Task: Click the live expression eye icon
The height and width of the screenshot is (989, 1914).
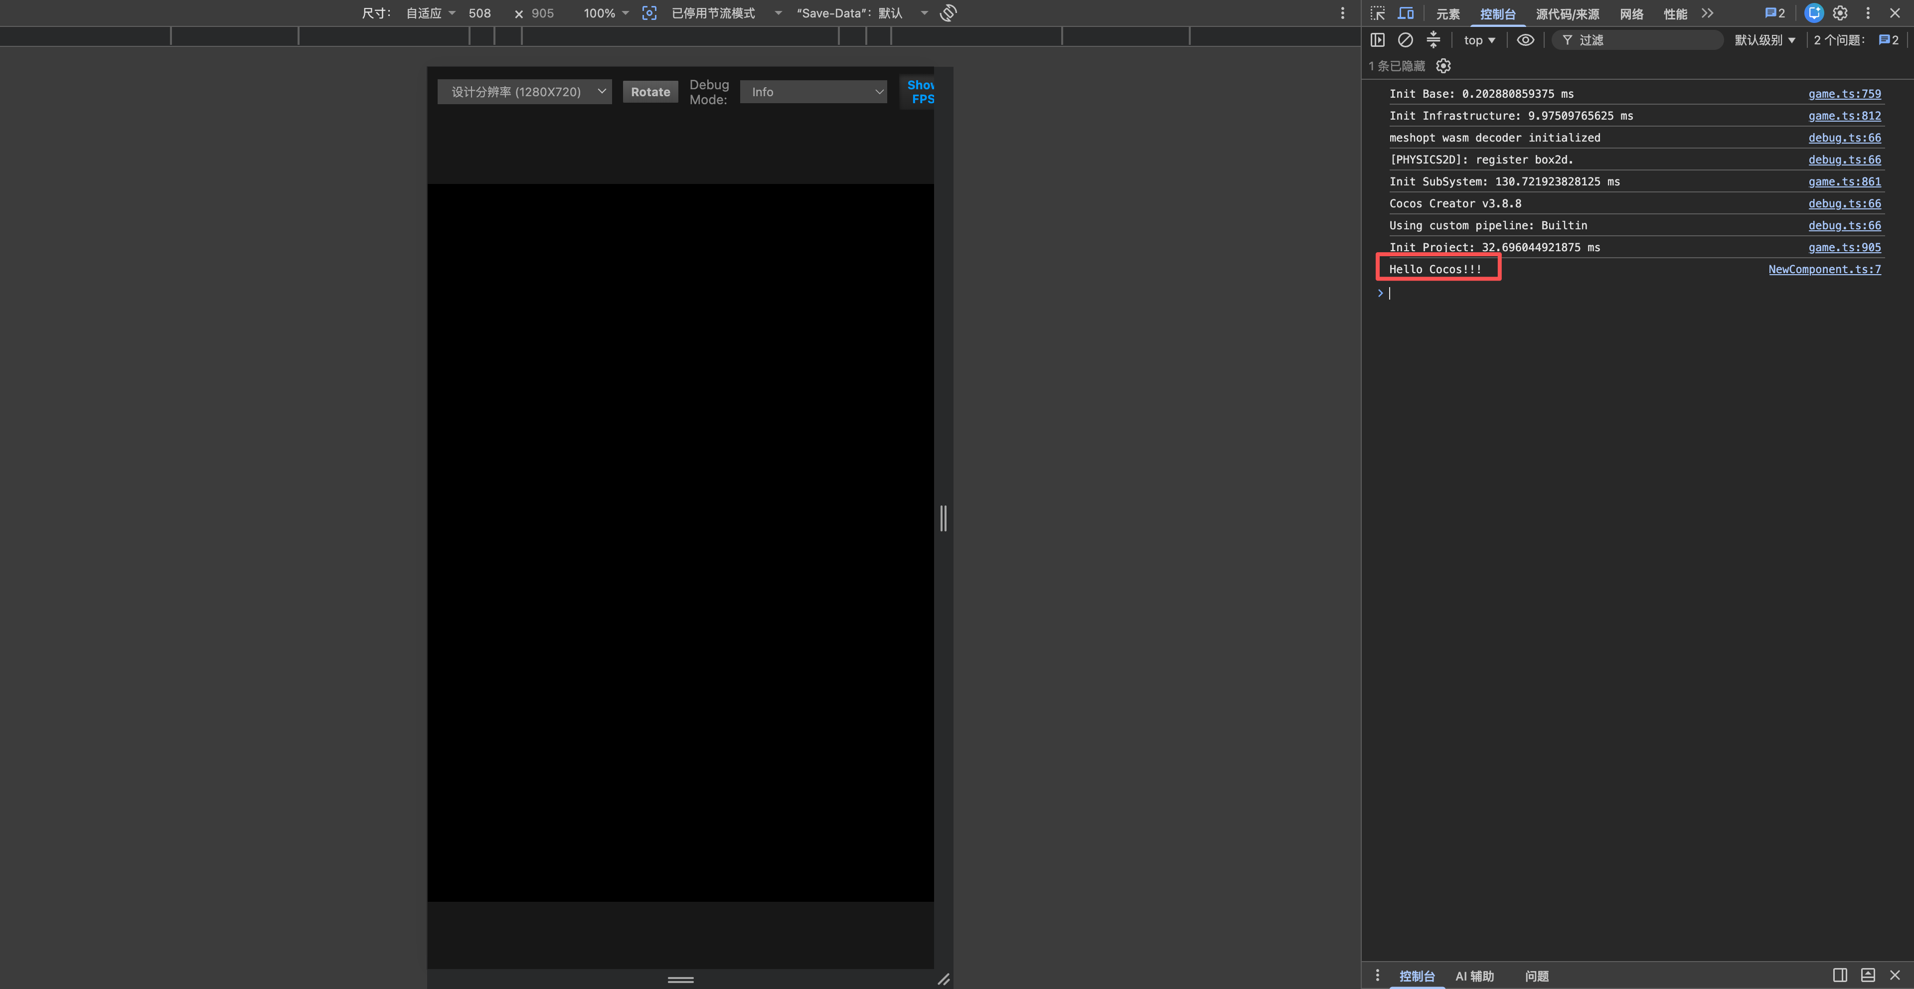Action: (x=1525, y=40)
